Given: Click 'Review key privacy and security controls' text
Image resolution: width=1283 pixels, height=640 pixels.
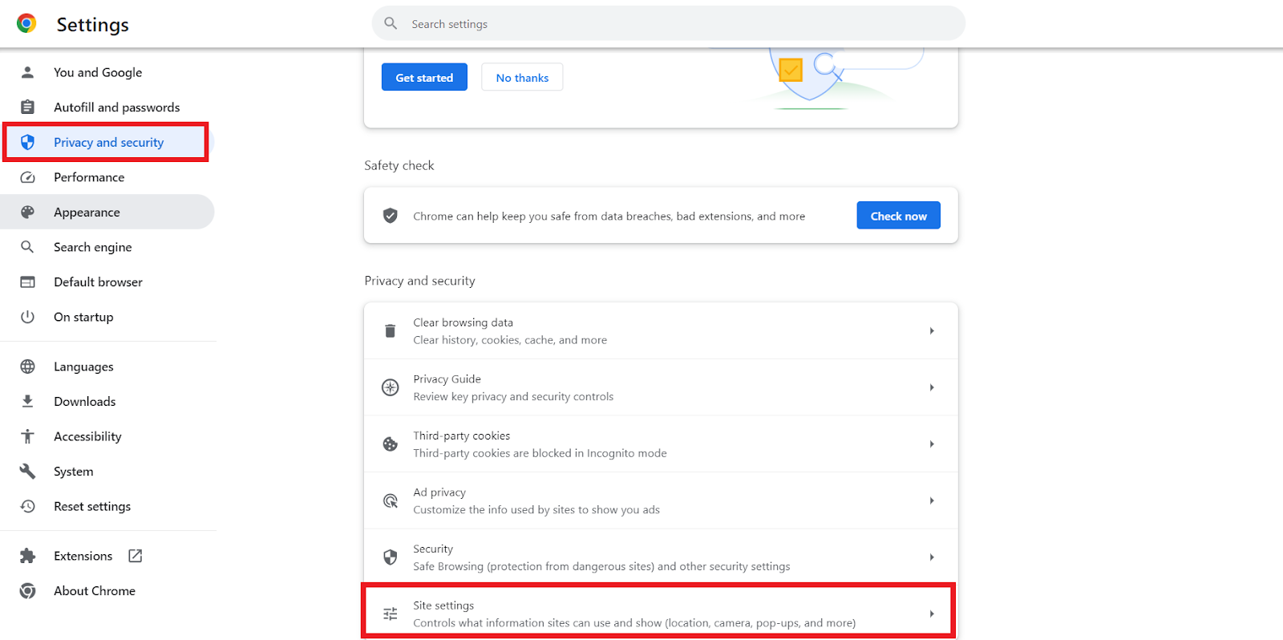Looking at the screenshot, I should click(x=513, y=396).
